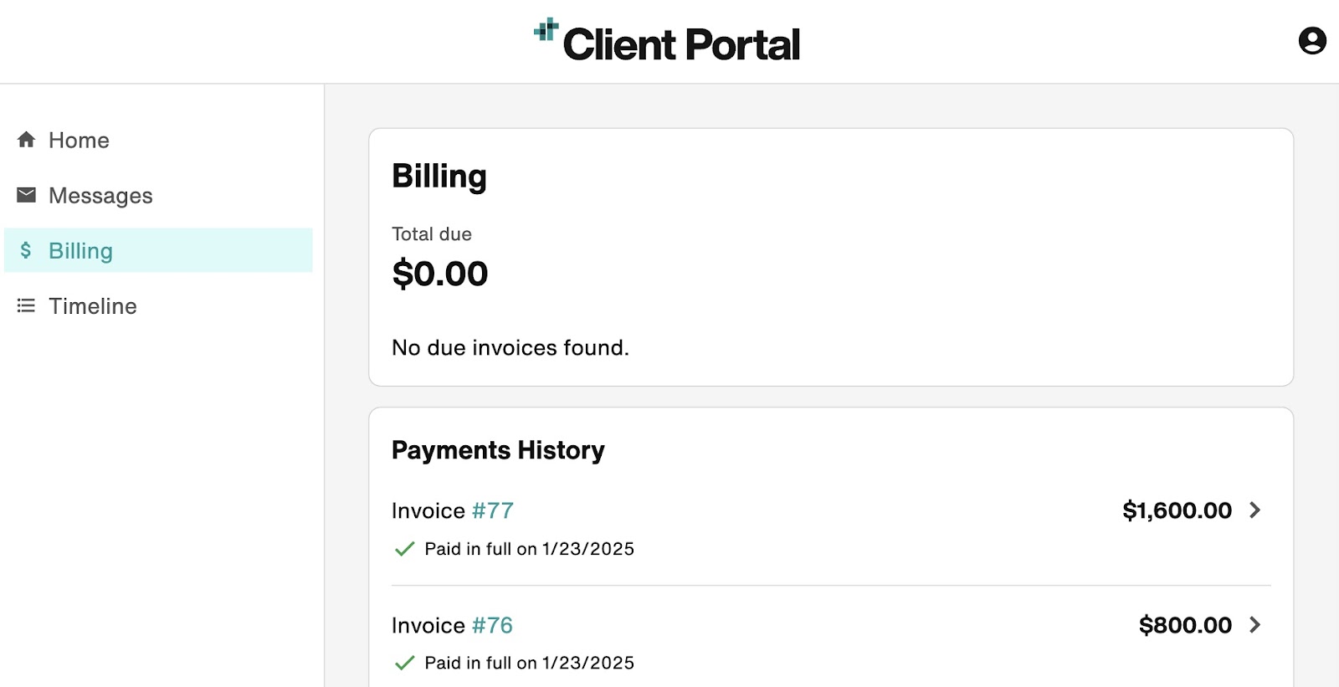This screenshot has height=687, width=1339.
Task: Click the Messages envelope icon
Action: [27, 195]
